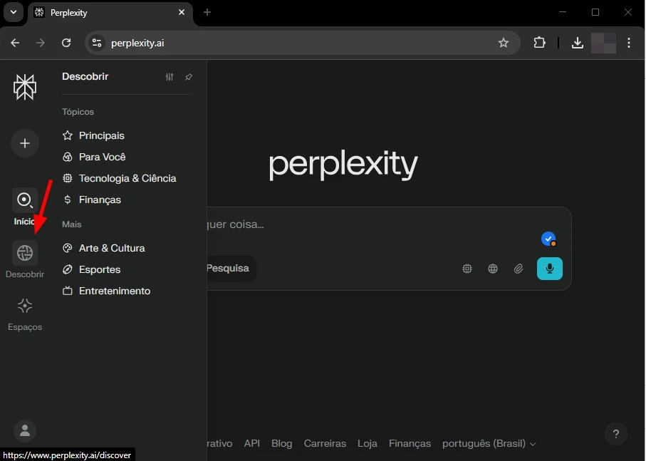Click the Perplexity logo in sidebar
646x461 pixels.
25,87
